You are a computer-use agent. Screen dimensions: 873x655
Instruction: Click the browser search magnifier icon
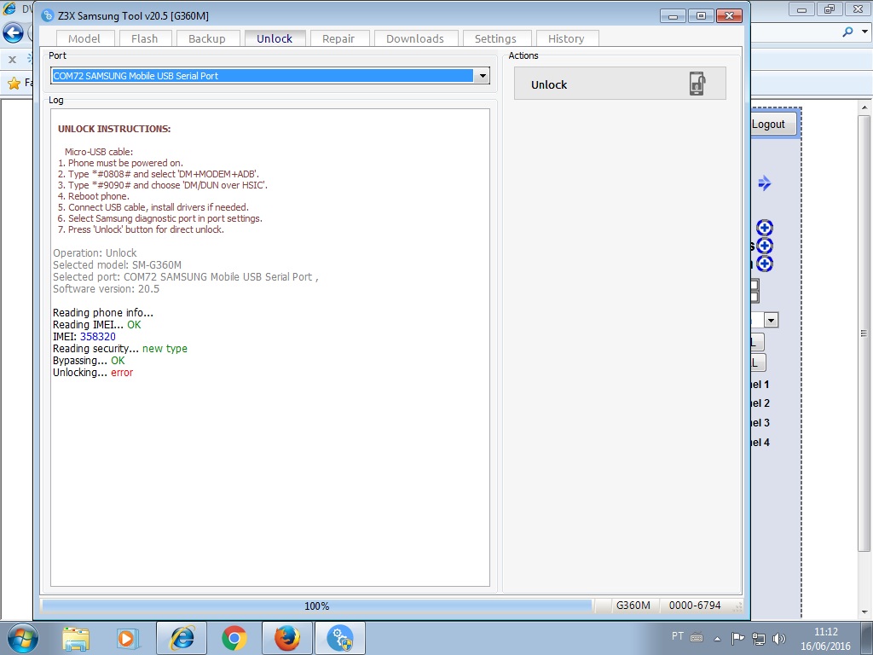tap(847, 32)
